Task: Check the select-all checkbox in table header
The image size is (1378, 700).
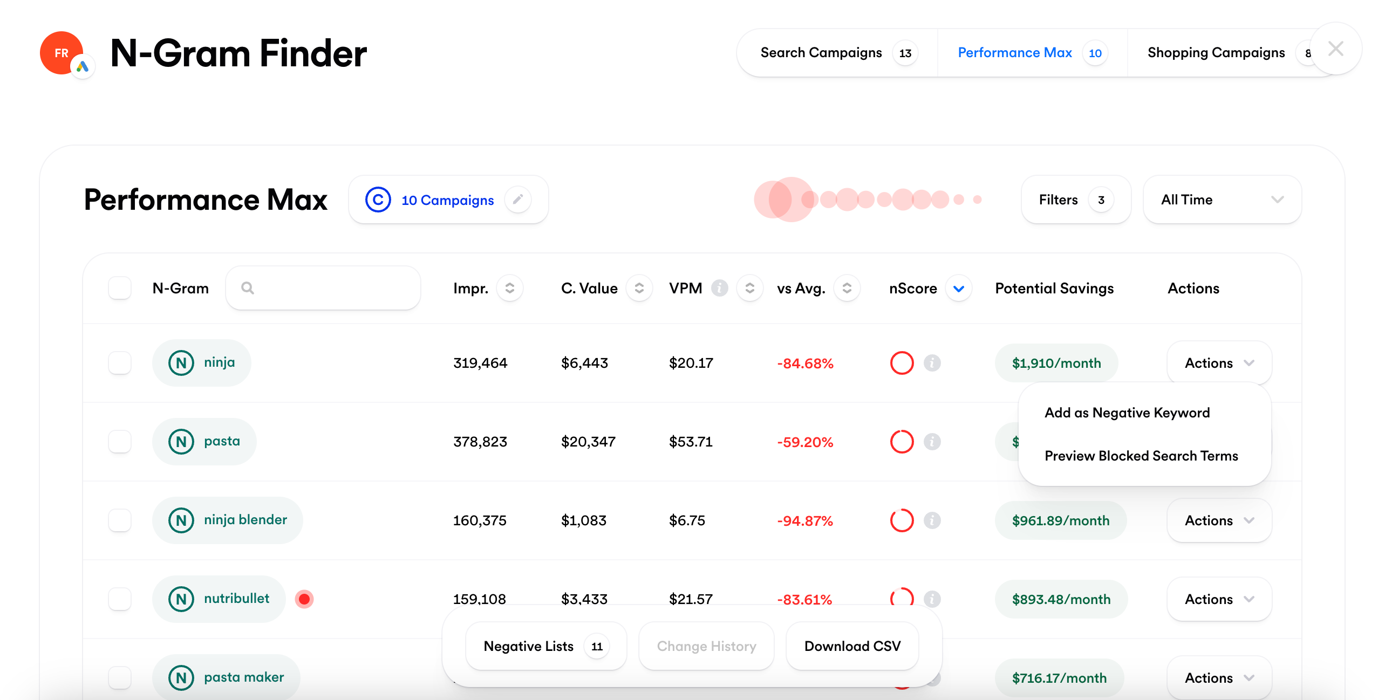Action: pos(120,289)
